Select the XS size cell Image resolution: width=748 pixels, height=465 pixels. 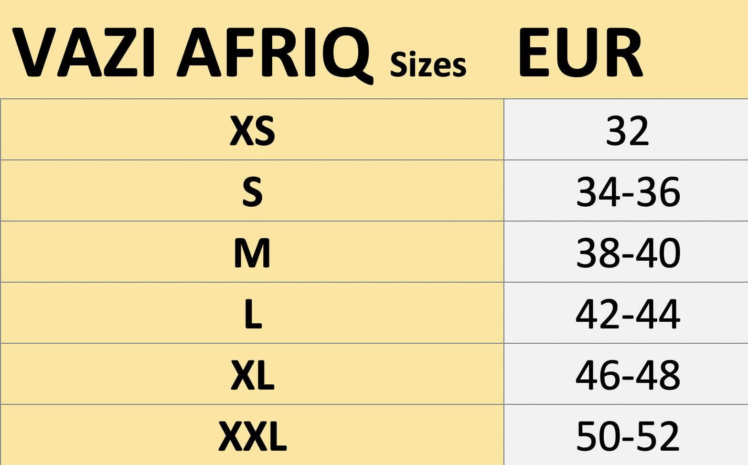pyautogui.click(x=252, y=130)
